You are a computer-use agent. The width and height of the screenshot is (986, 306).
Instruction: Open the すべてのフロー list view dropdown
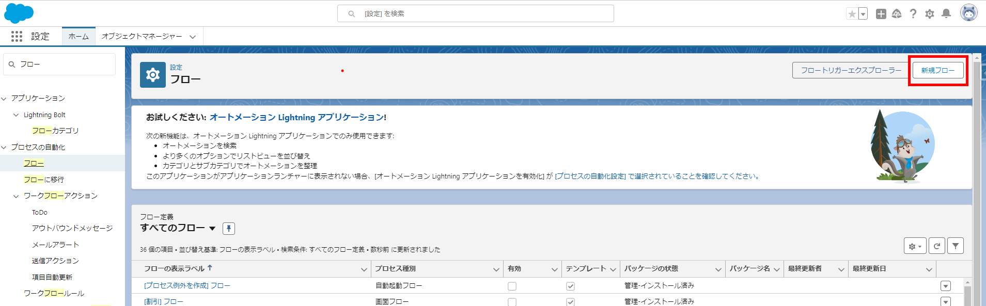[212, 228]
